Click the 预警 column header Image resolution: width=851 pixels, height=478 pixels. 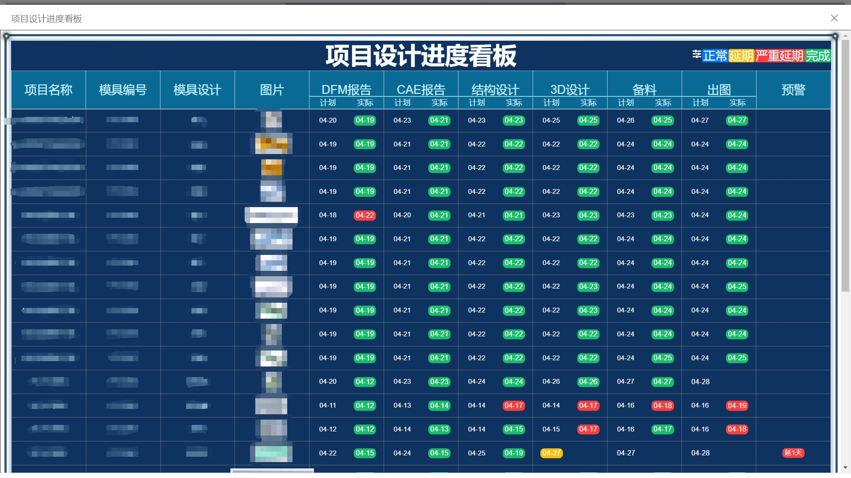pyautogui.click(x=793, y=90)
